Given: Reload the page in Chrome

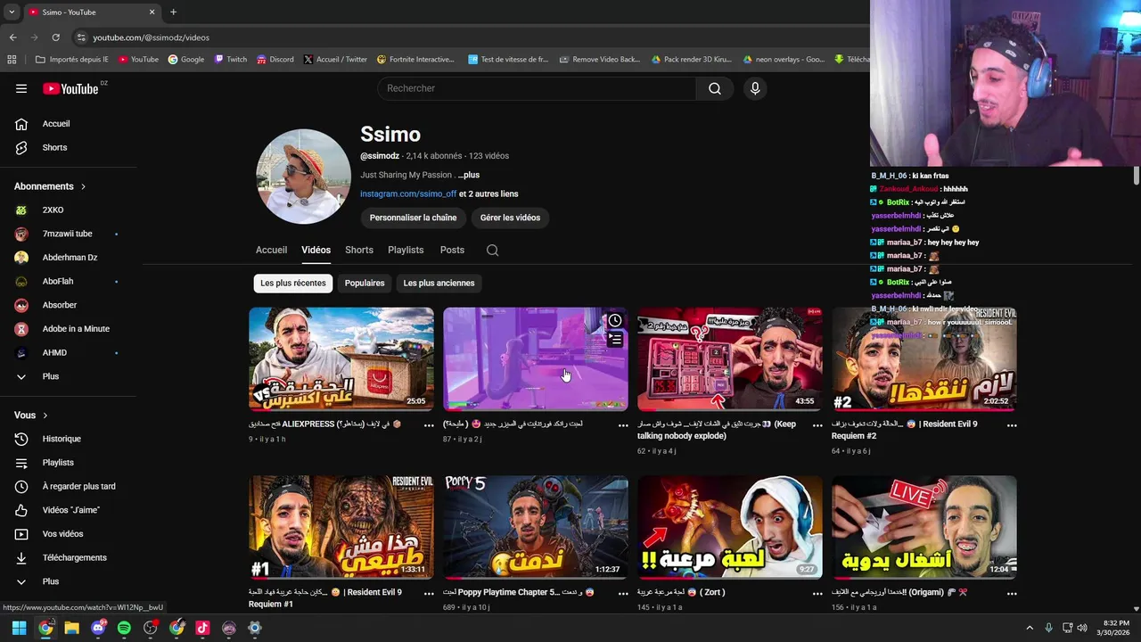Looking at the screenshot, I should click(x=55, y=37).
